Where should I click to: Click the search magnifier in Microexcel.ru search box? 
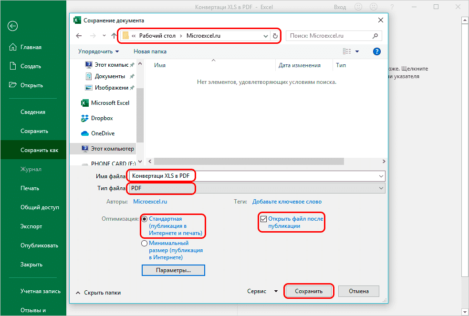click(x=375, y=36)
